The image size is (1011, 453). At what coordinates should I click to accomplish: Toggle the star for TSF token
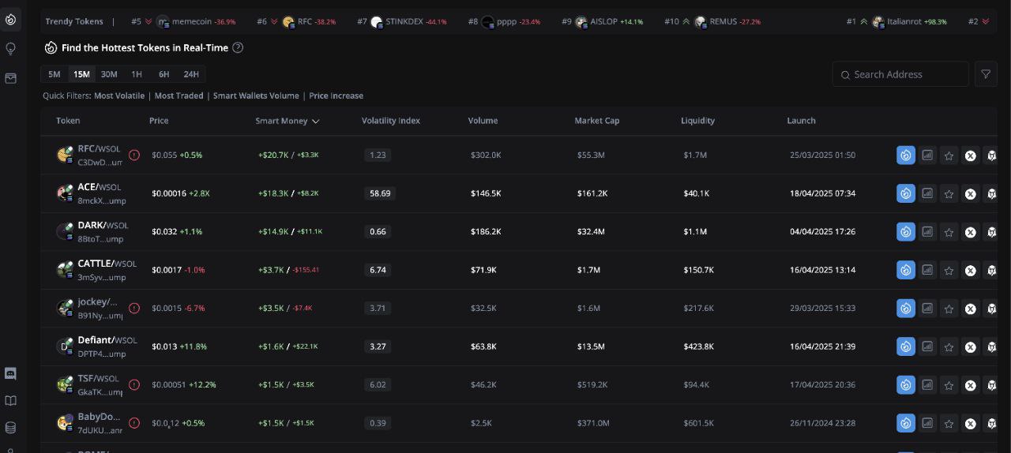tap(949, 385)
